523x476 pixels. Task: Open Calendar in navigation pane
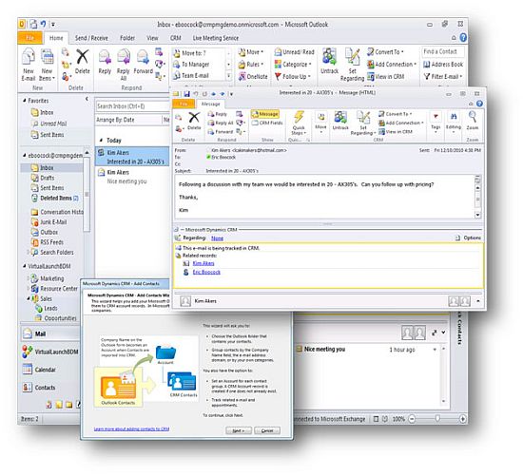coord(50,370)
